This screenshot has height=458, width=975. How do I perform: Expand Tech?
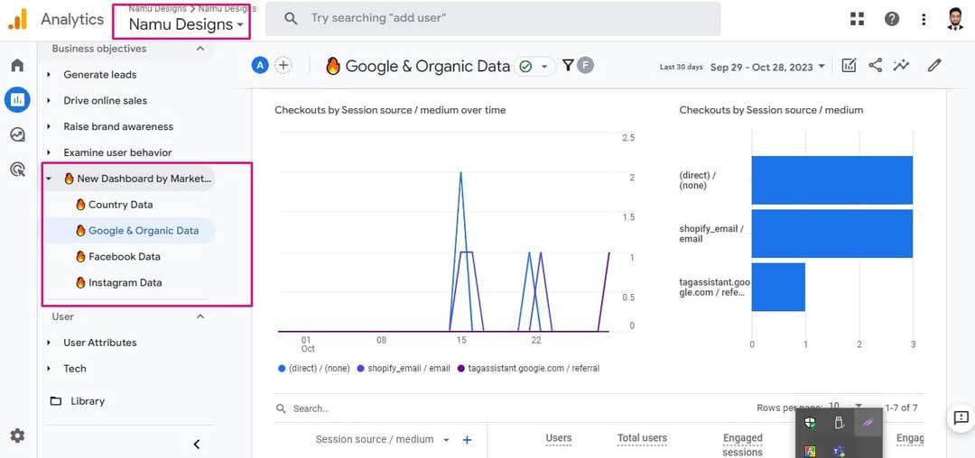(49, 369)
